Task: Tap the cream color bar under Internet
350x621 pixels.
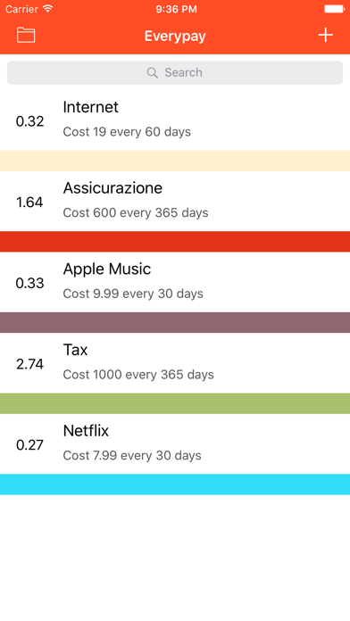Action: coord(175,161)
